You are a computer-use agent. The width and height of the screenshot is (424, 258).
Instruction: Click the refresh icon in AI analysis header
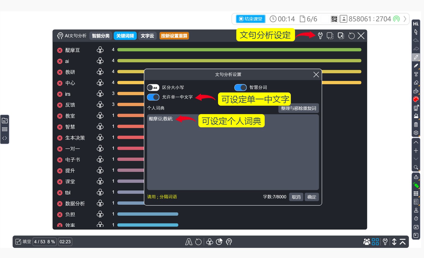tap(351, 36)
